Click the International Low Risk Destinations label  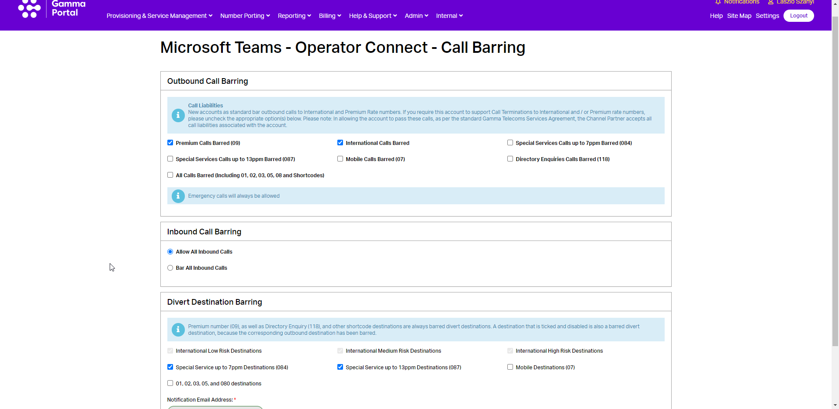click(218, 351)
